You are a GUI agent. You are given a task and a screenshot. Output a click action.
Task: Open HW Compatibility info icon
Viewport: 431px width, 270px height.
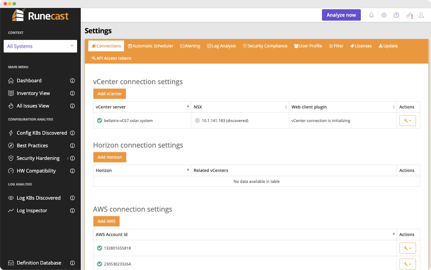tap(72, 171)
